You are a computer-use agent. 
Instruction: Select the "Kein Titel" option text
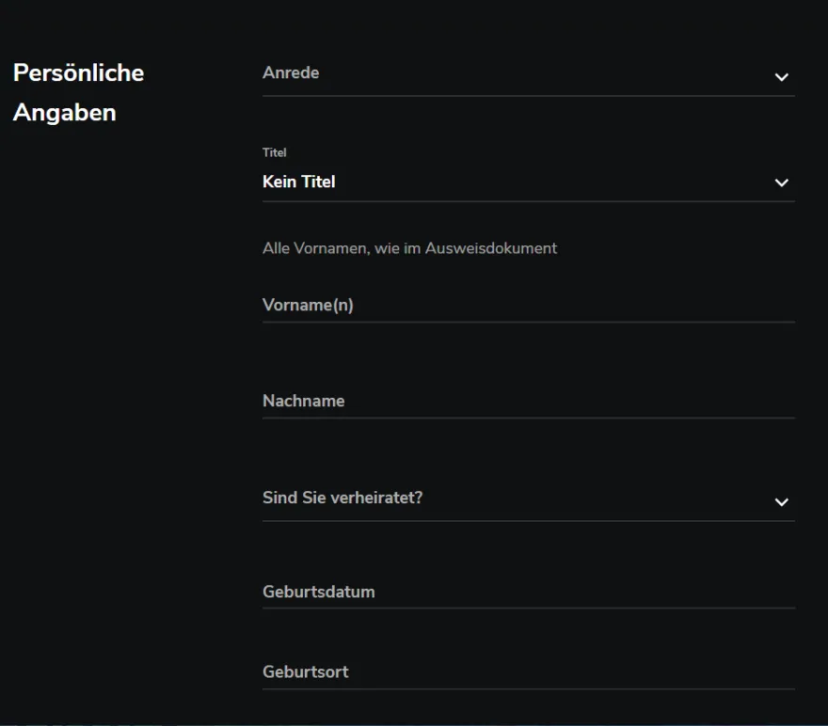click(x=298, y=181)
